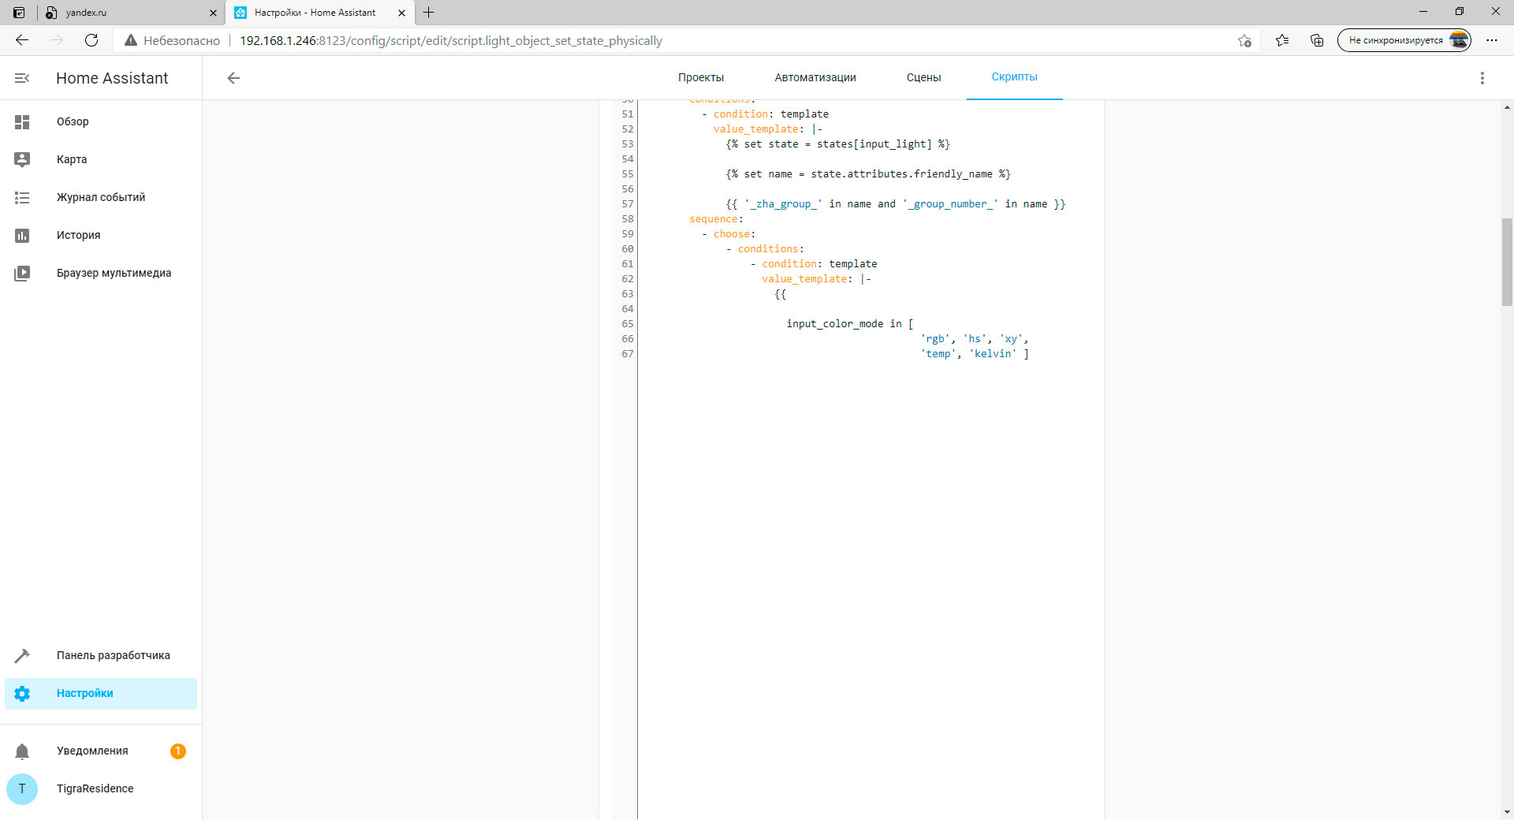Select the Карта sidebar icon
This screenshot has width=1514, height=820.
22,159
